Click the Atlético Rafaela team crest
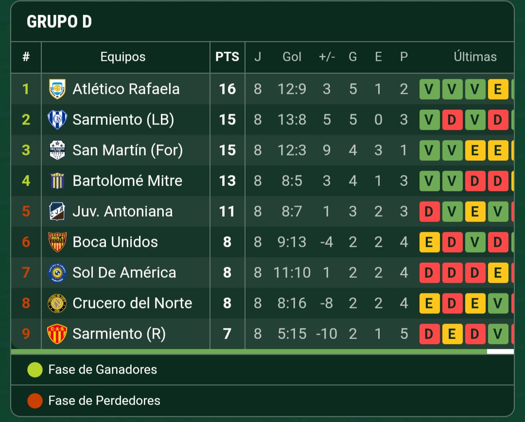This screenshot has height=422, width=525. [57, 89]
